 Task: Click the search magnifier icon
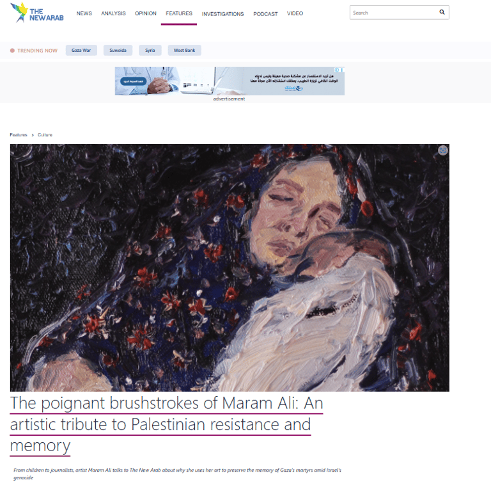pos(442,12)
